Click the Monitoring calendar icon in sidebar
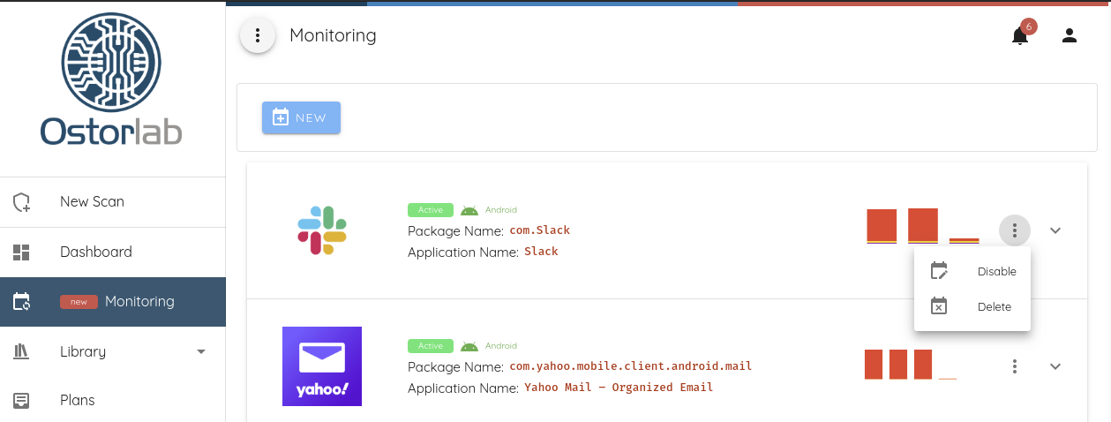 pyautogui.click(x=22, y=302)
